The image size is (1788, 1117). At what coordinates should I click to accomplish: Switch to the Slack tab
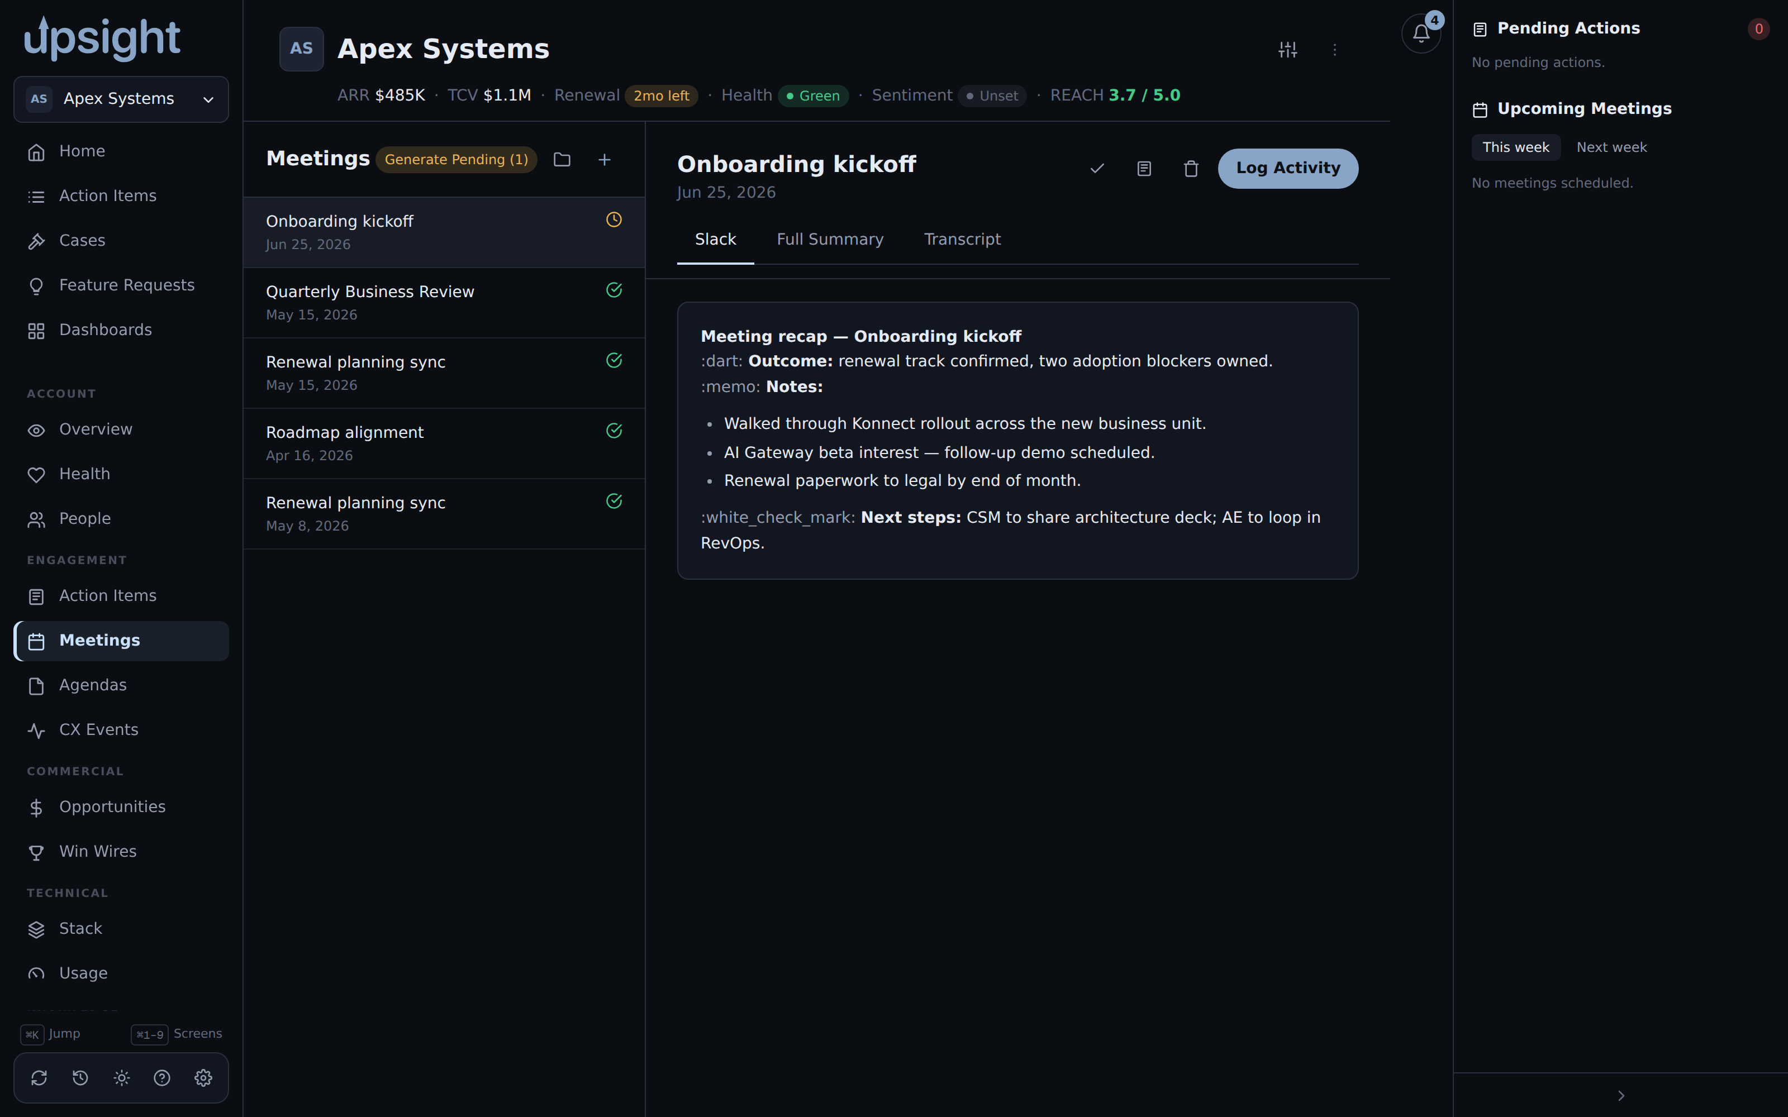[715, 240]
